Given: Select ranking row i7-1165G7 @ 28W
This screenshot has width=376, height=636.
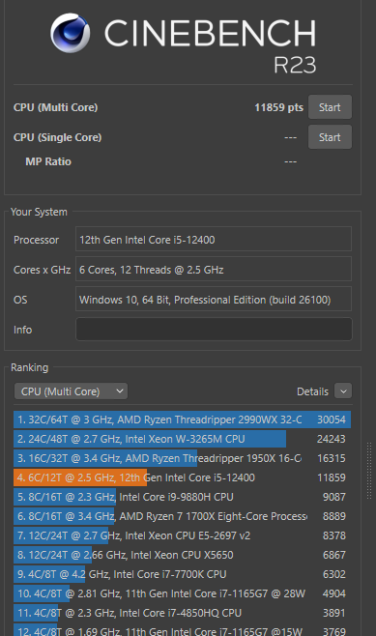Looking at the screenshot, I should (x=182, y=593).
